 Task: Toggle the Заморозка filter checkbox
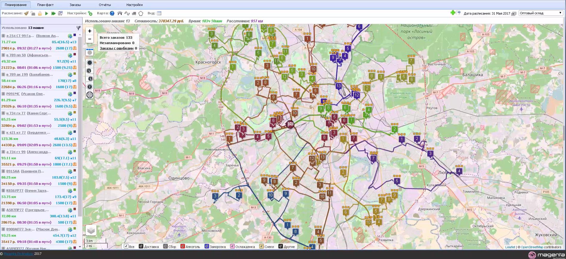207,247
